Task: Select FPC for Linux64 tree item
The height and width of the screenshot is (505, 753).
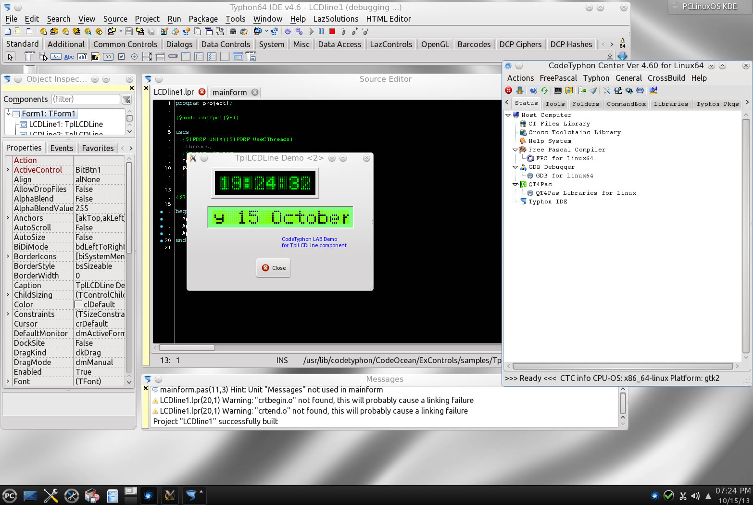Action: click(565, 158)
